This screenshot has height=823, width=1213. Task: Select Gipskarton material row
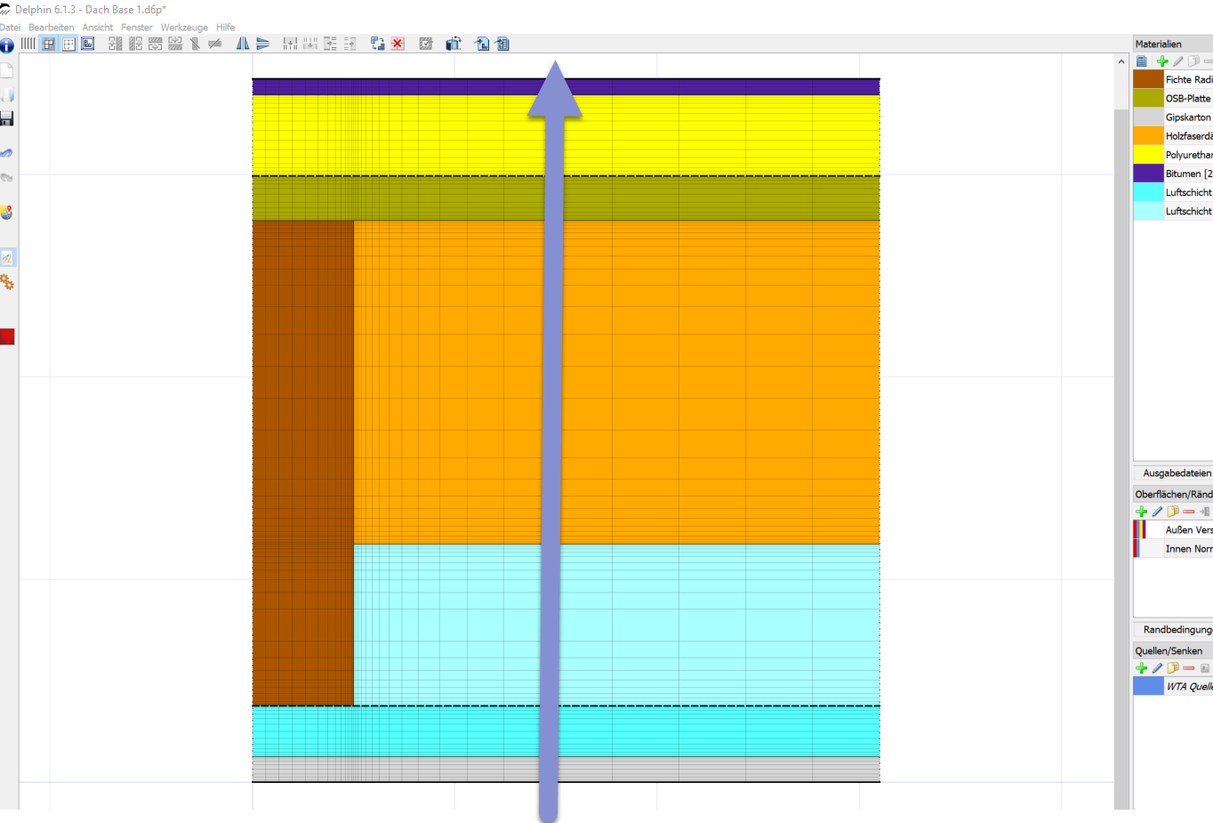(1173, 117)
